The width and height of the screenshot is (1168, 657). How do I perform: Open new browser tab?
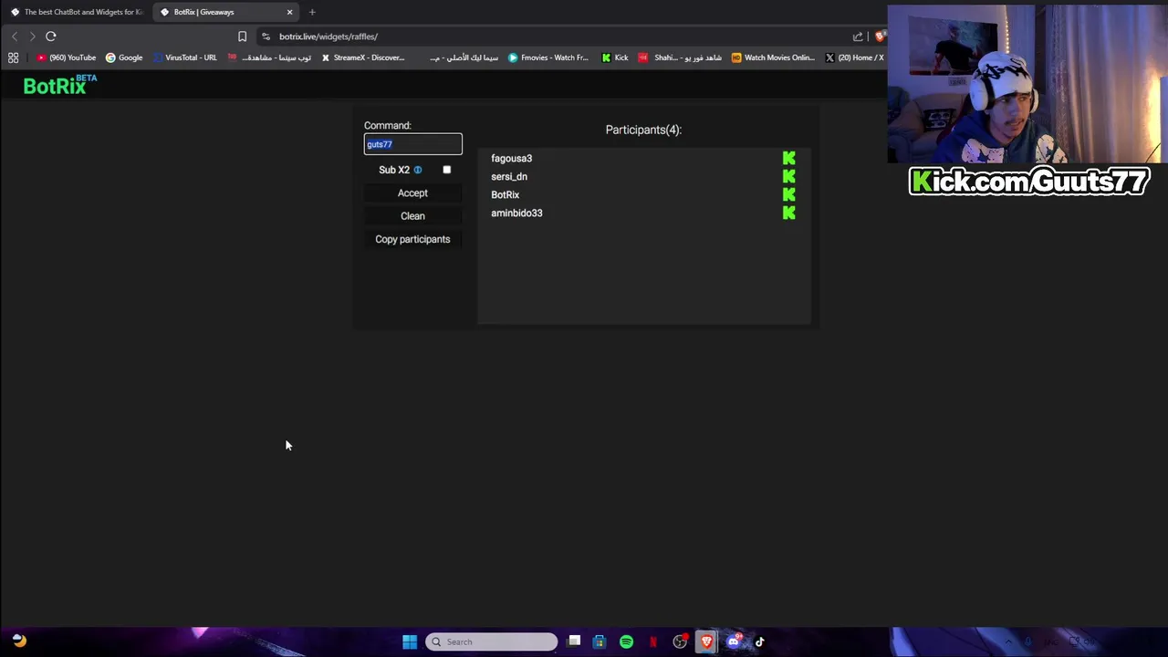click(312, 12)
